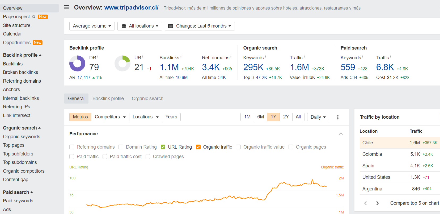Click the 1.6M organic traffic value
This screenshot has height=214, width=440.
tap(299, 67)
